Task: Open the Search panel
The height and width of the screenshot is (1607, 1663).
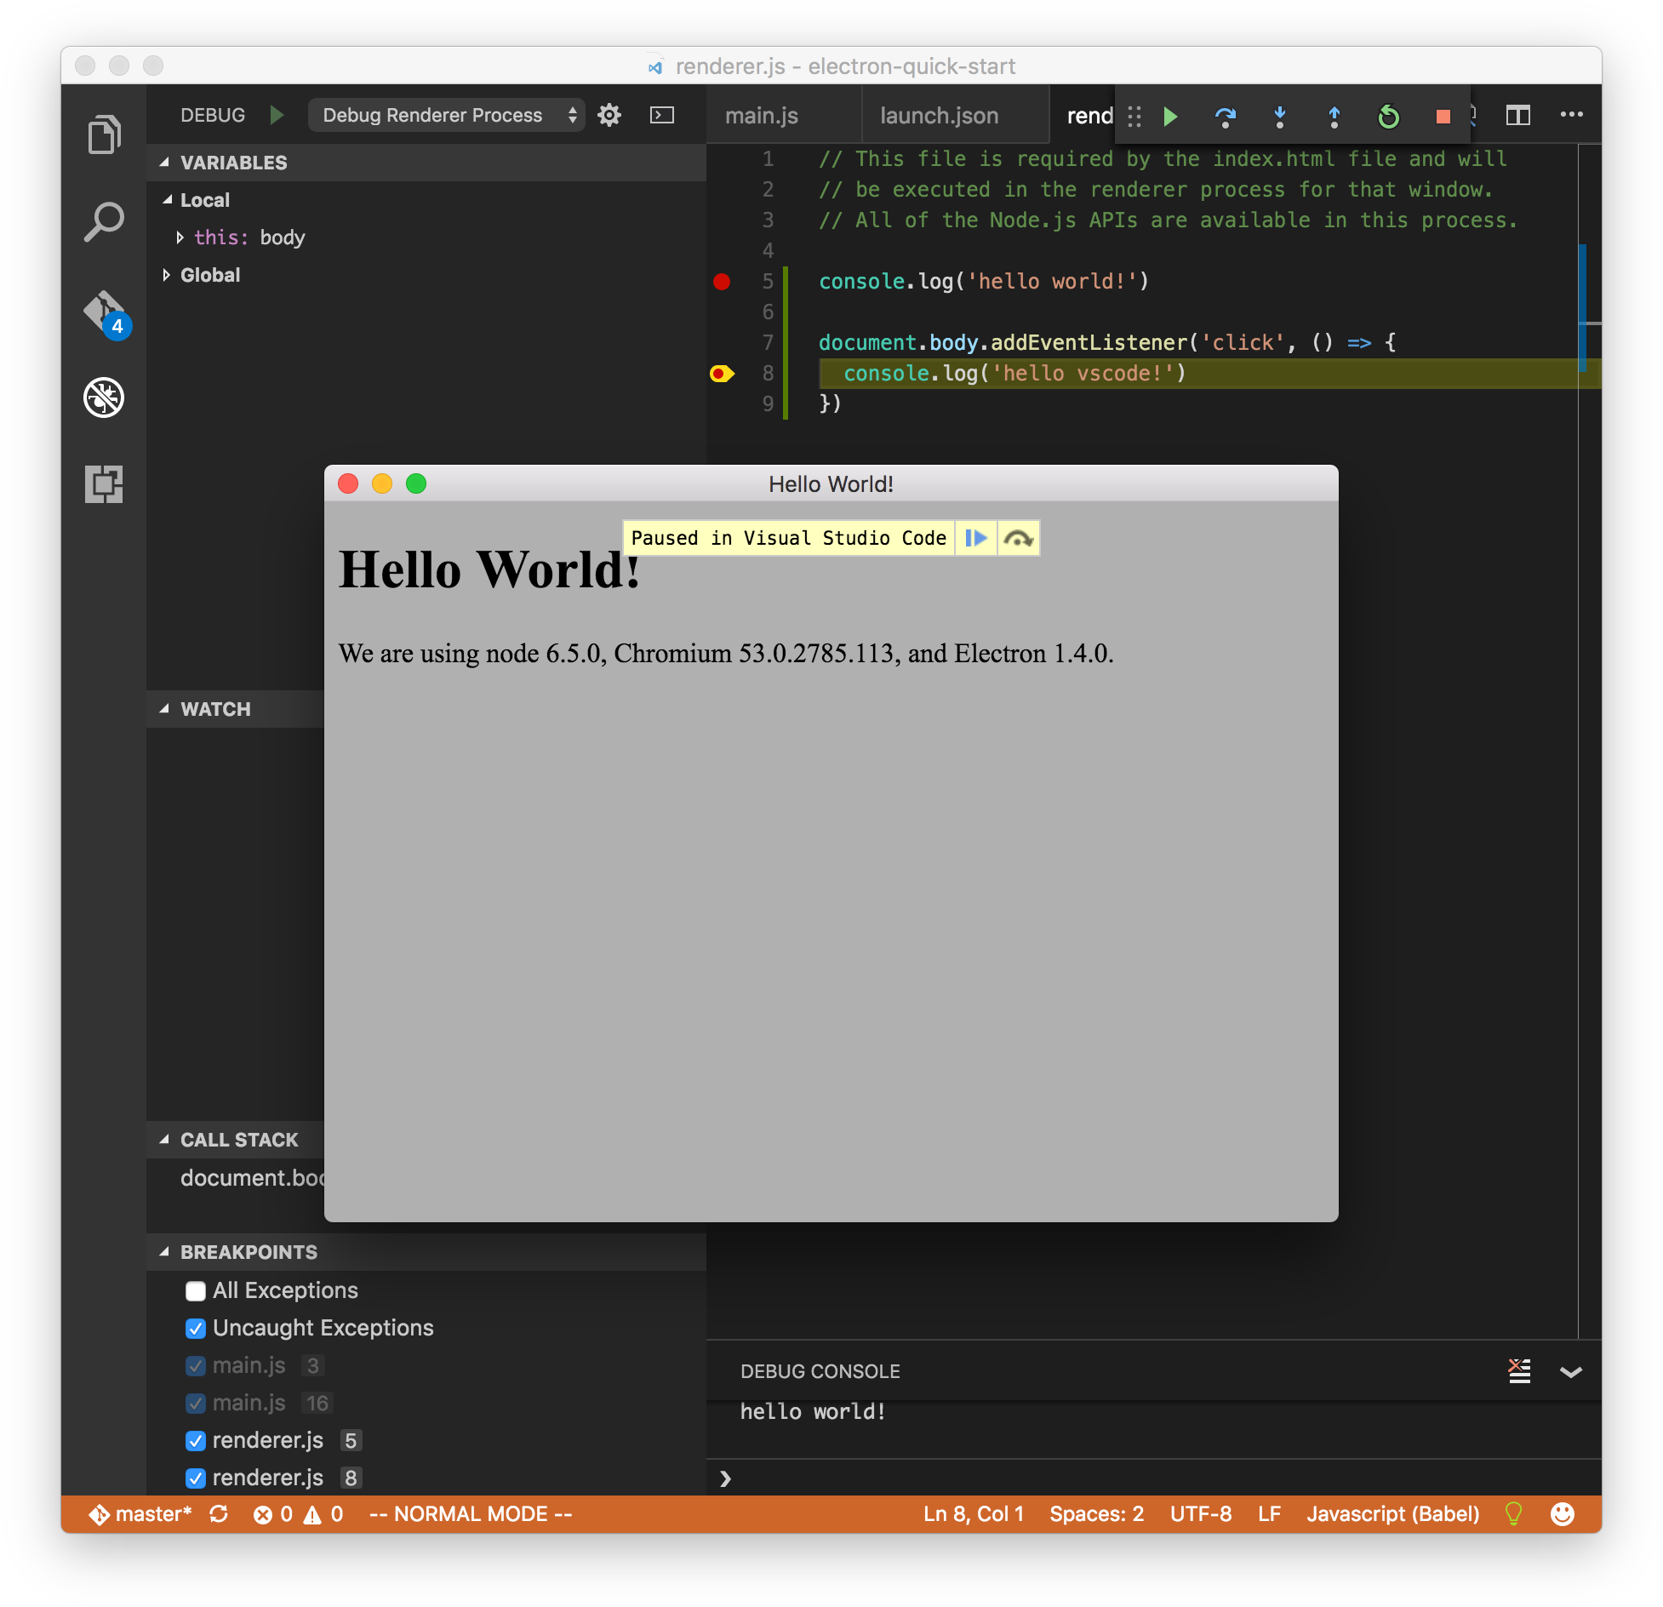Action: [104, 220]
